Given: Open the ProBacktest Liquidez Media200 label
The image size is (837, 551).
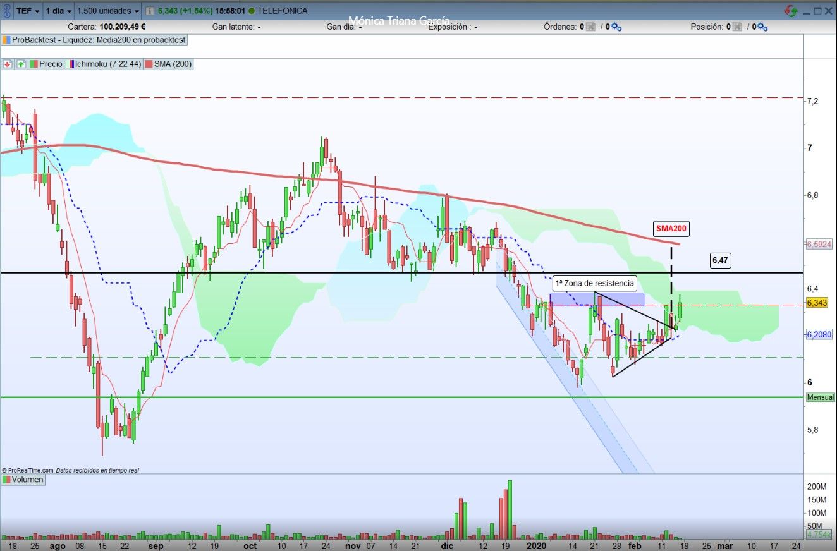Looking at the screenshot, I should coord(94,39).
